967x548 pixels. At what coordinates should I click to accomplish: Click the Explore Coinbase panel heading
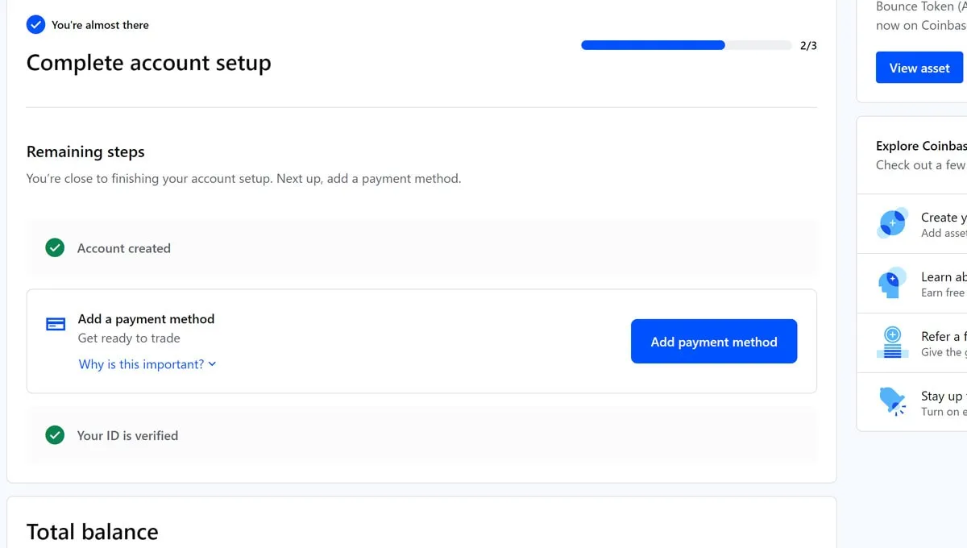pyautogui.click(x=921, y=146)
